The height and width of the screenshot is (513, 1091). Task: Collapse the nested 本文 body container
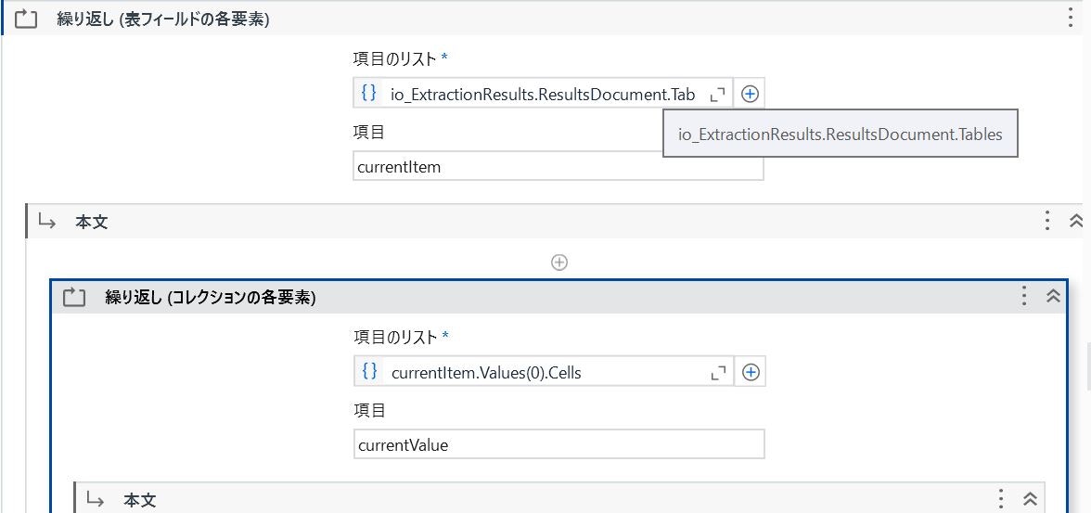pyautogui.click(x=1031, y=498)
